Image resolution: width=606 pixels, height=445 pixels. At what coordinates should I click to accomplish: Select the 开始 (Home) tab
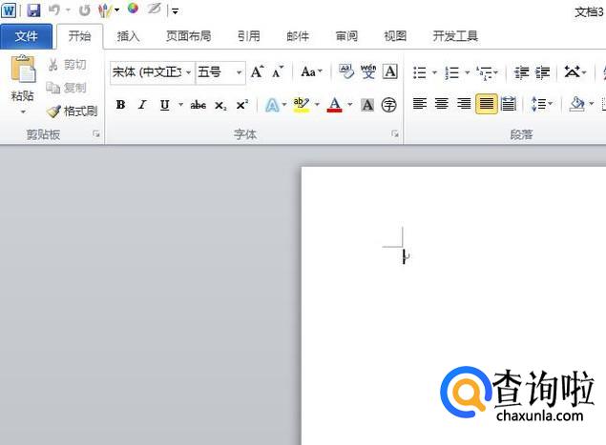tap(79, 36)
